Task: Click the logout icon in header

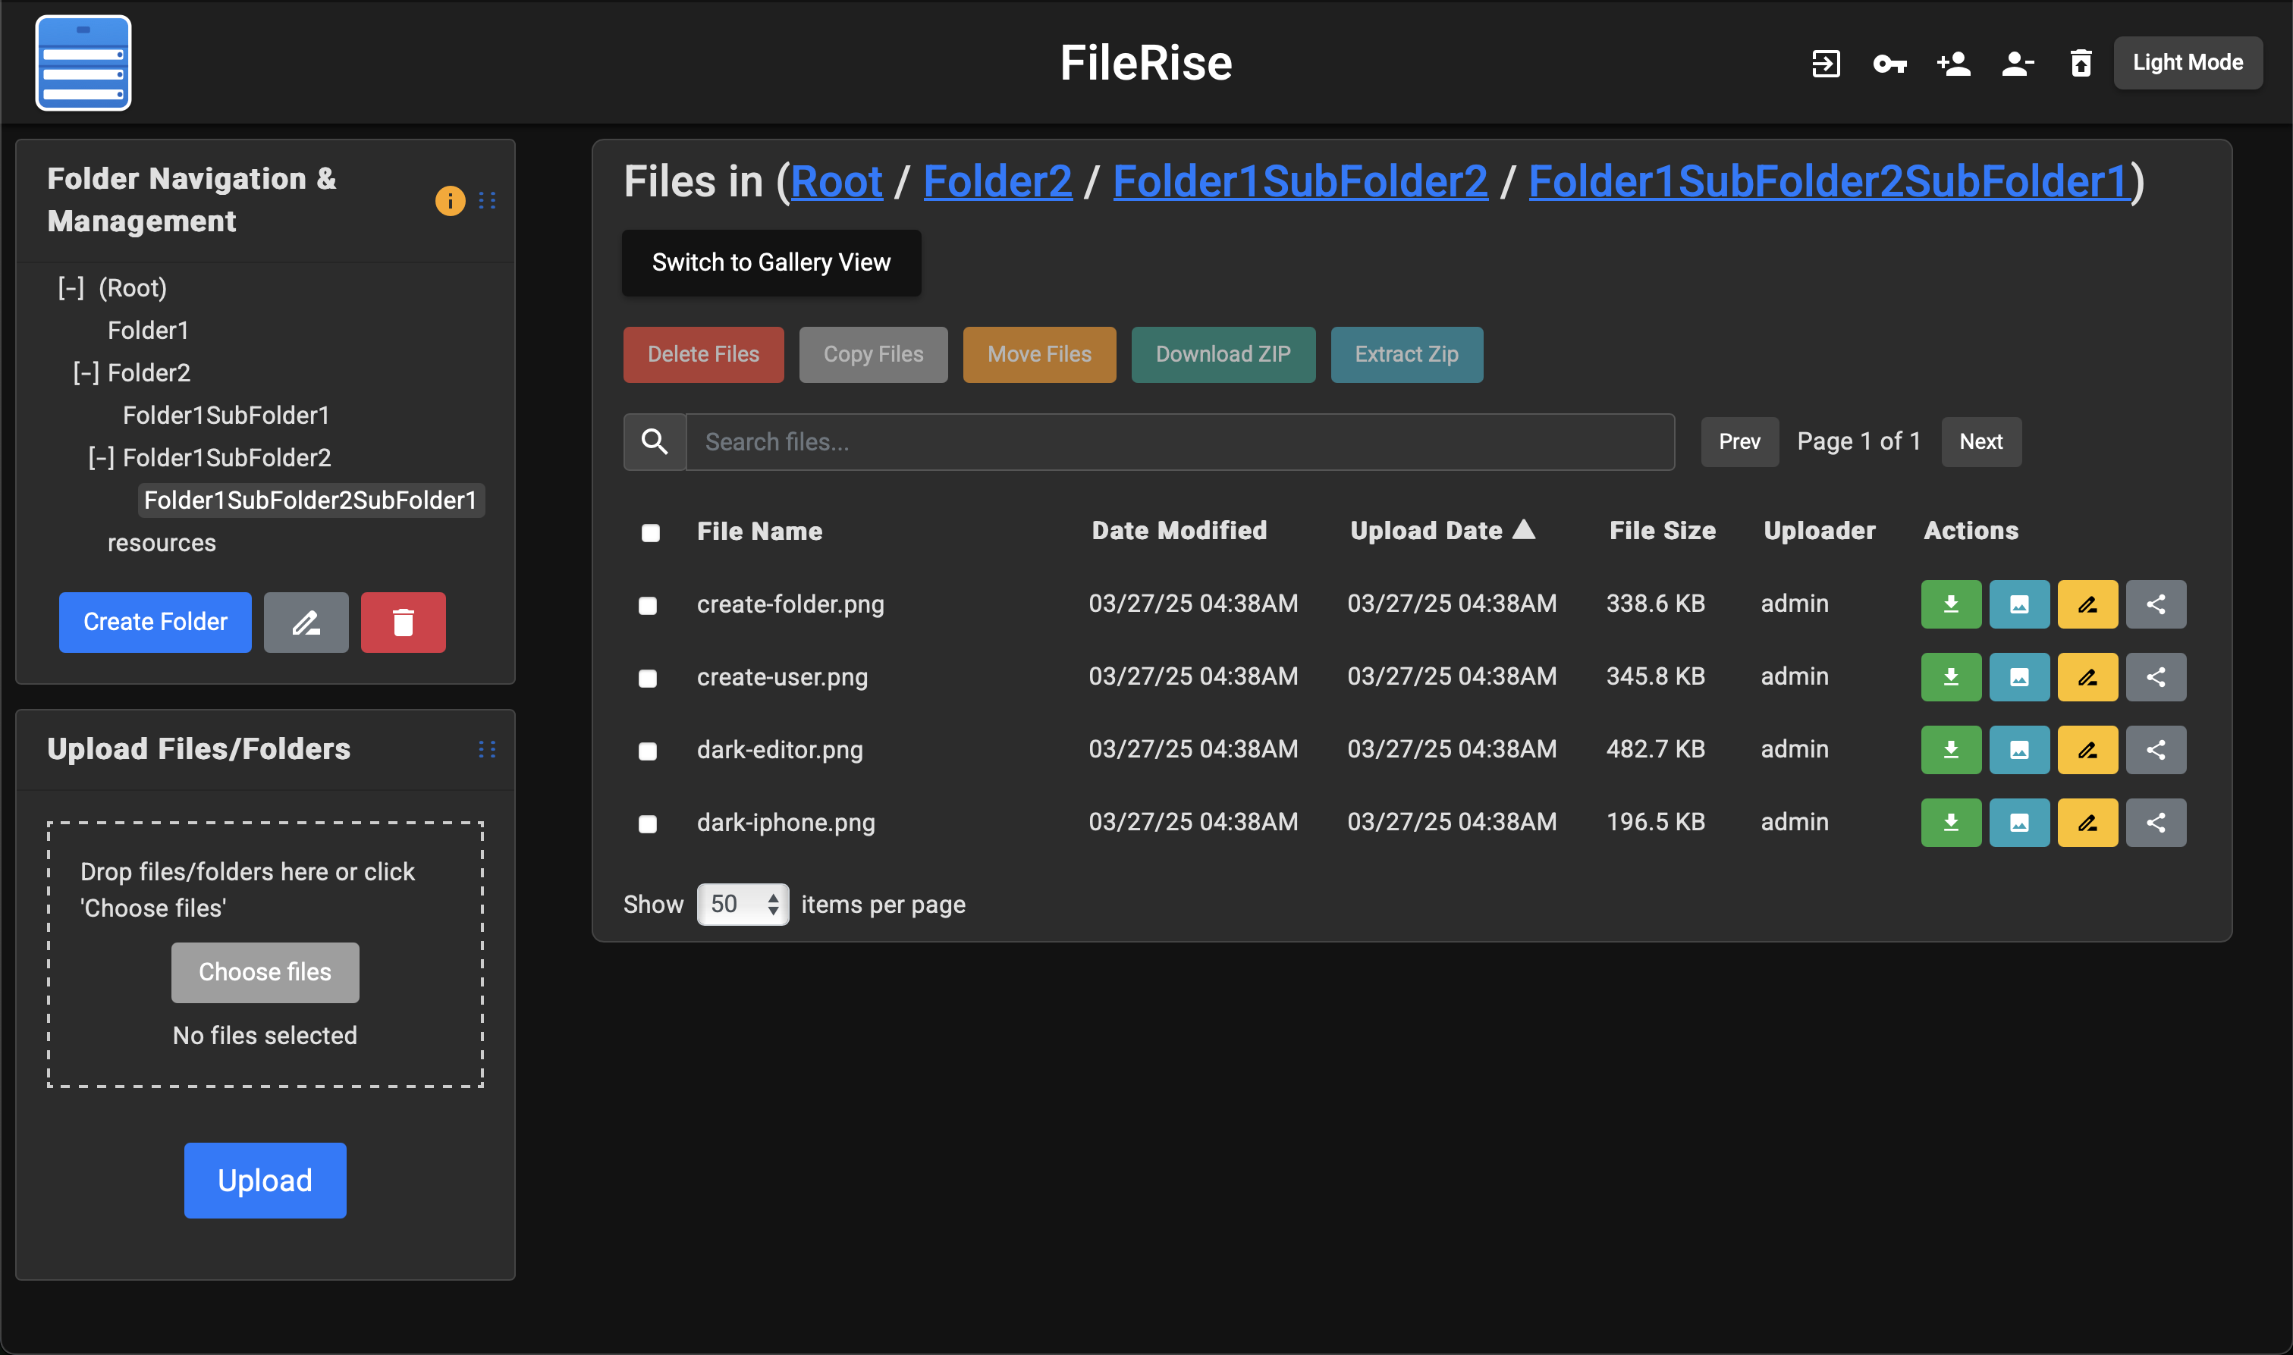Action: [1826, 63]
